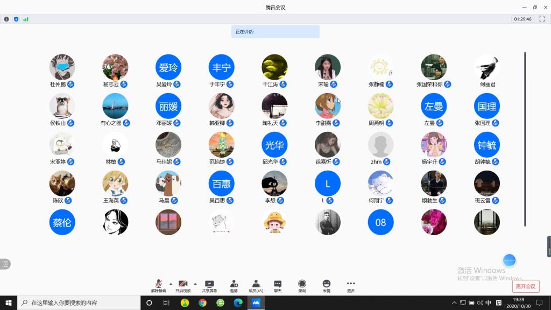551x310 pixels.
Task: Click the blue security shield icon
Action: point(16,19)
